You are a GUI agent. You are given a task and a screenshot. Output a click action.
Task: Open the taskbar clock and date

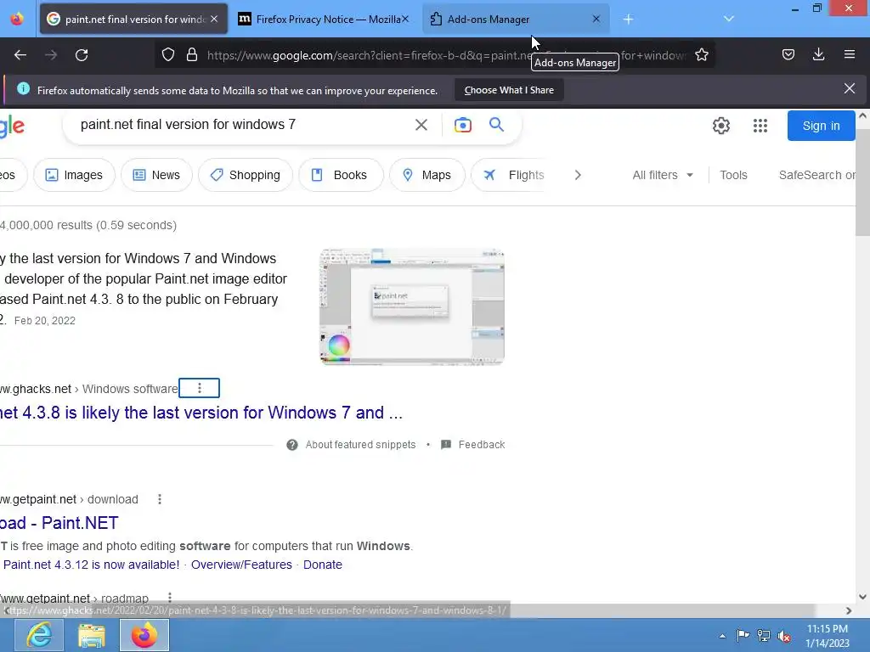828,636
